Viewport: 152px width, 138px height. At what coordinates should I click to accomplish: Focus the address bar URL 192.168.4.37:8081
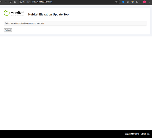pyautogui.click(x=42, y=2)
